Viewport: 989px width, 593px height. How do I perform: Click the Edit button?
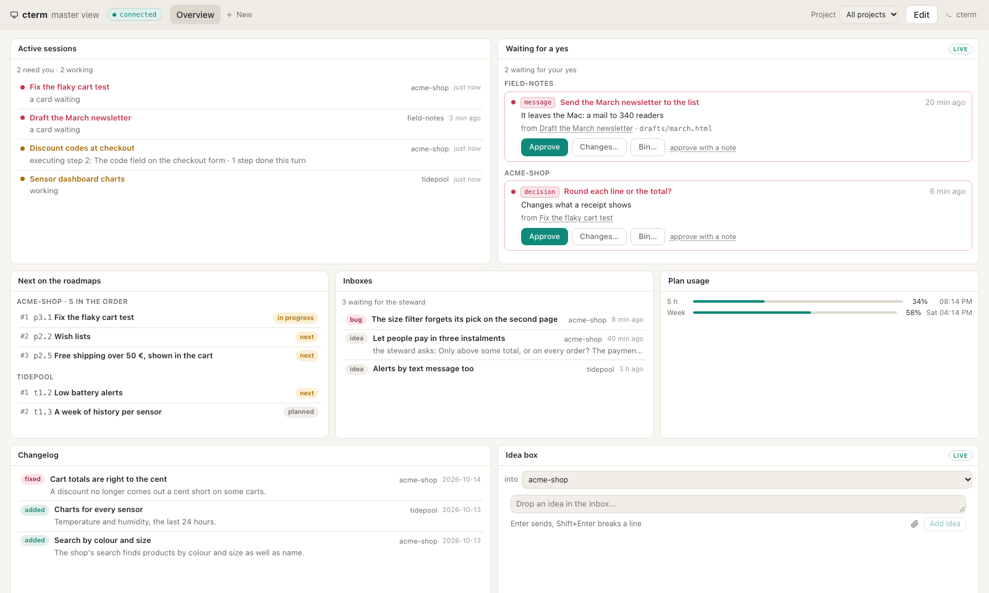point(922,15)
